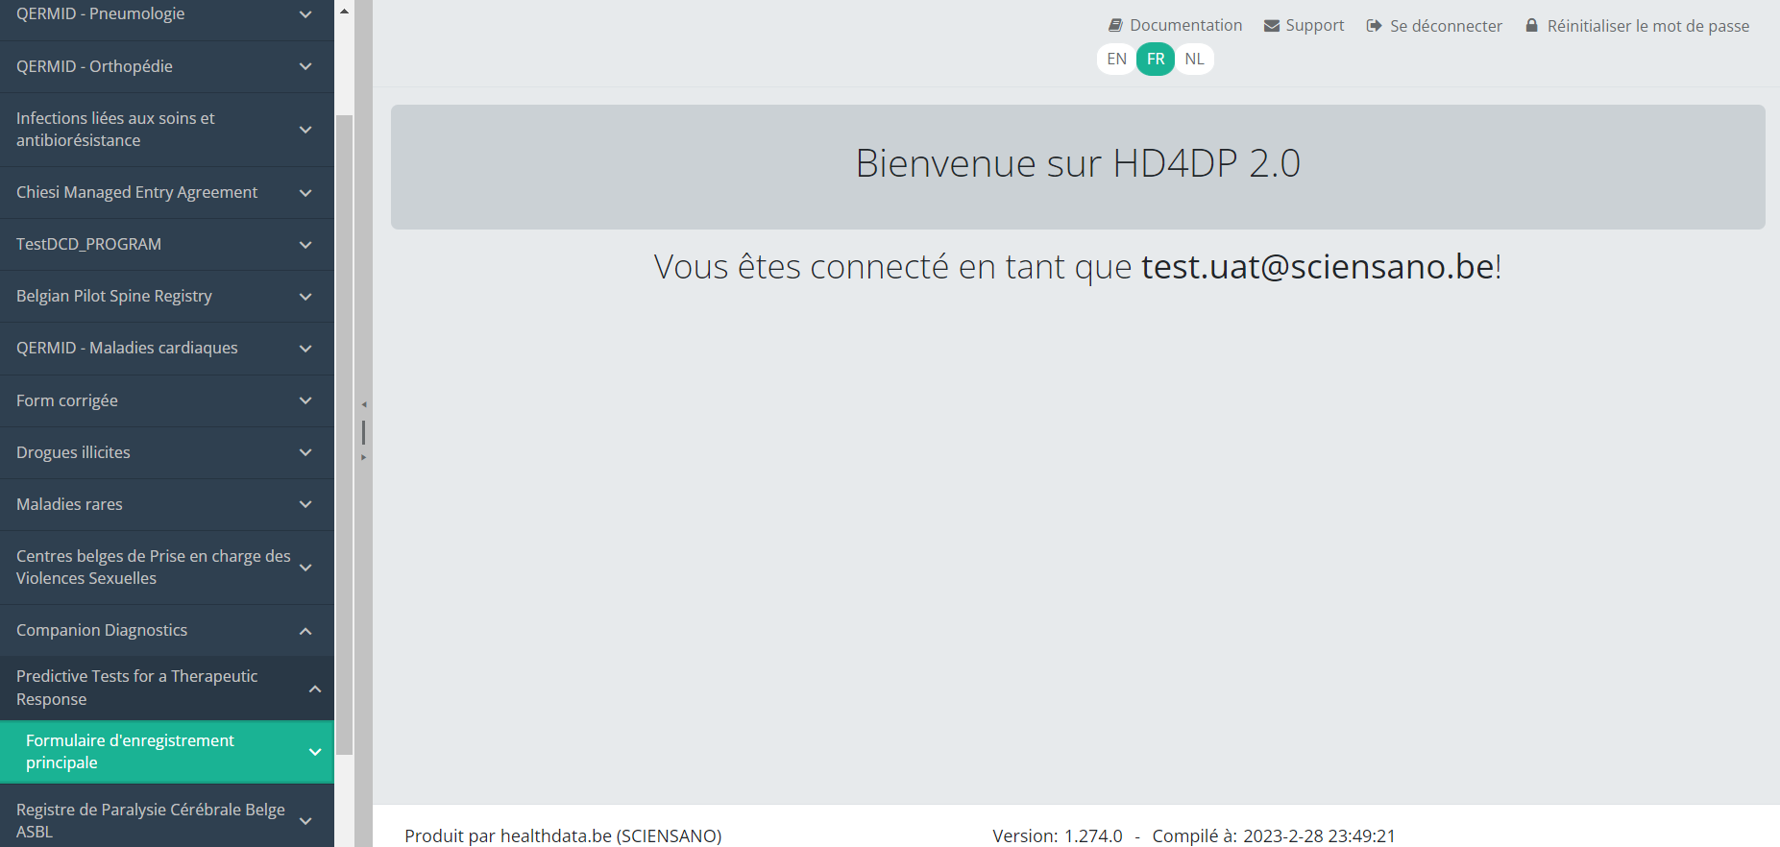Click the Documentation book icon
1780x847 pixels.
(1115, 26)
